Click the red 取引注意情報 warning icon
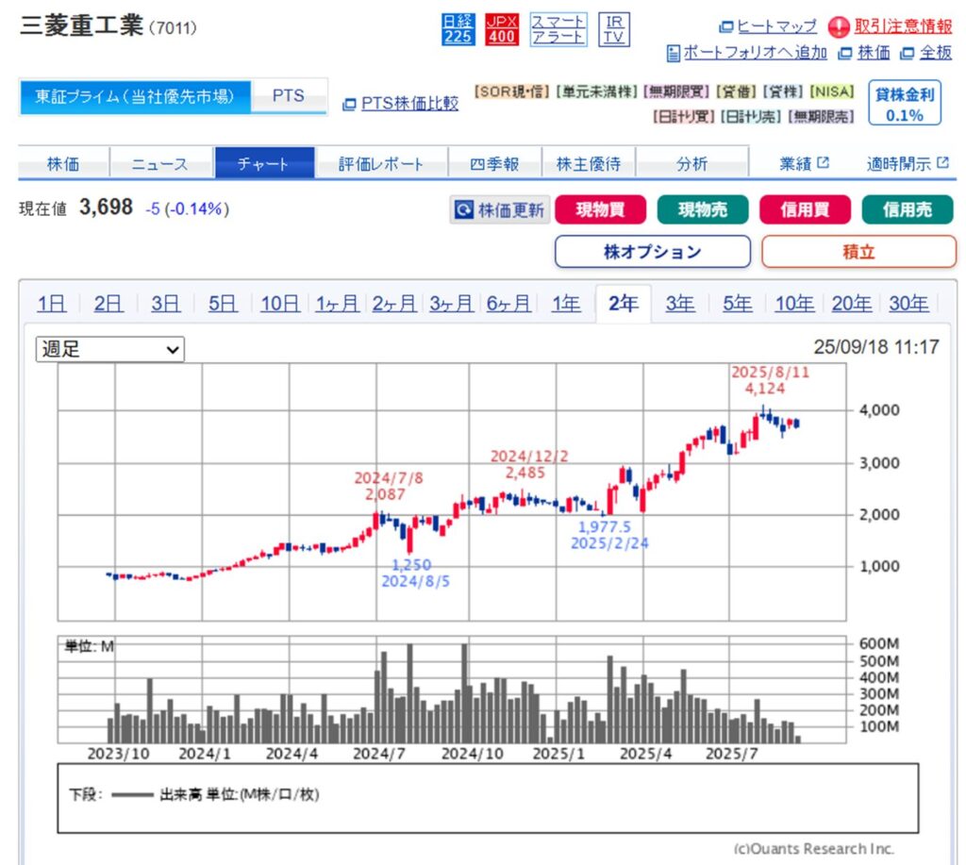 coord(838,27)
